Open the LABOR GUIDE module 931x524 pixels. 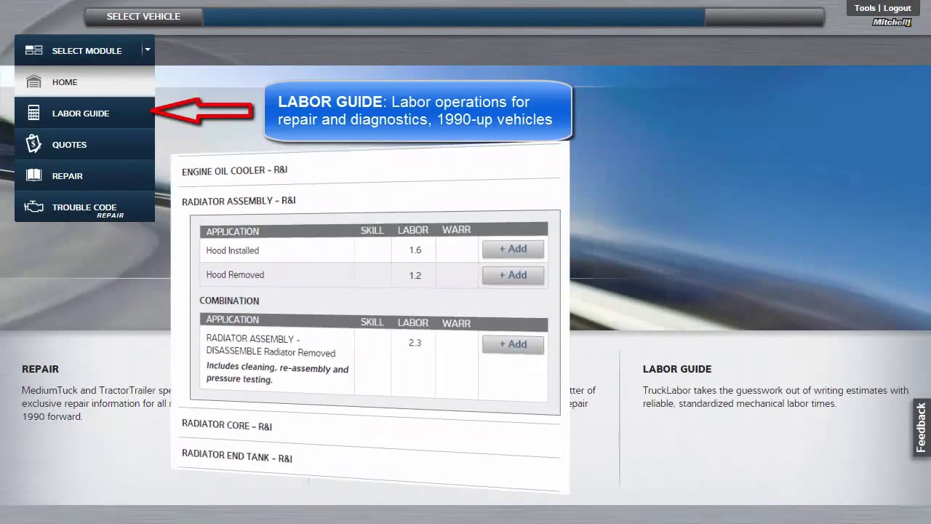click(x=84, y=113)
